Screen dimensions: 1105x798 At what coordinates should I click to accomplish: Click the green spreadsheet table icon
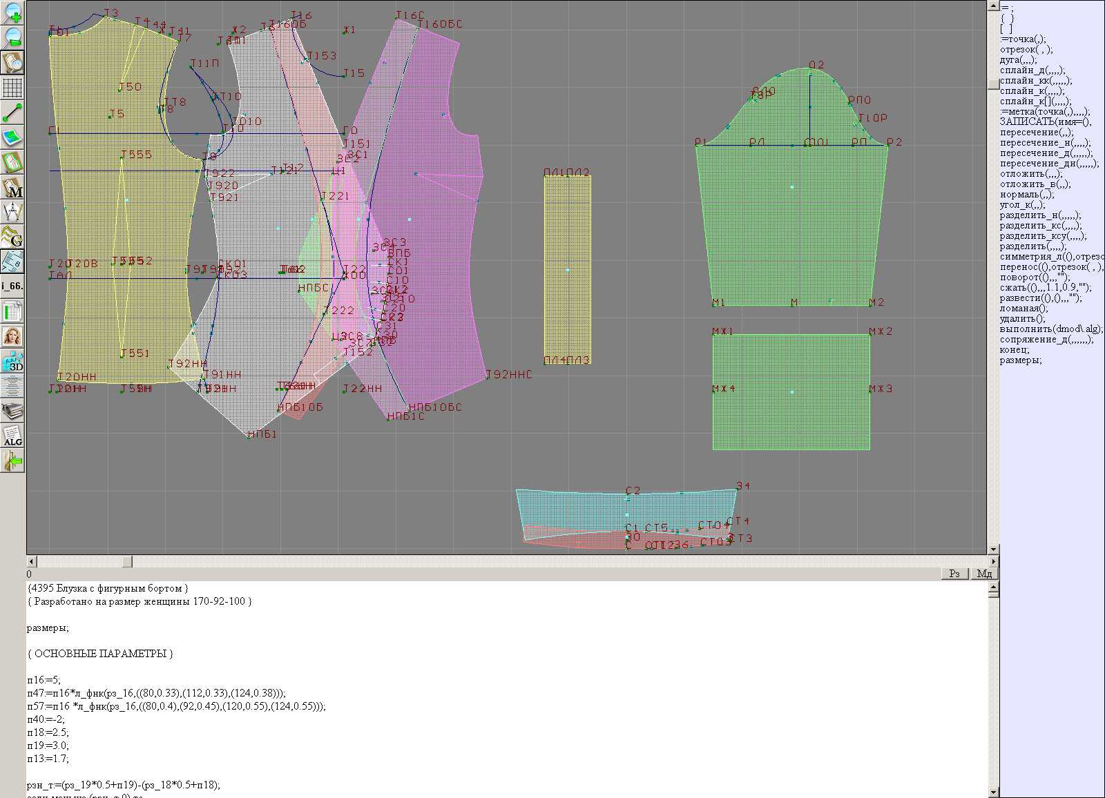(12, 312)
